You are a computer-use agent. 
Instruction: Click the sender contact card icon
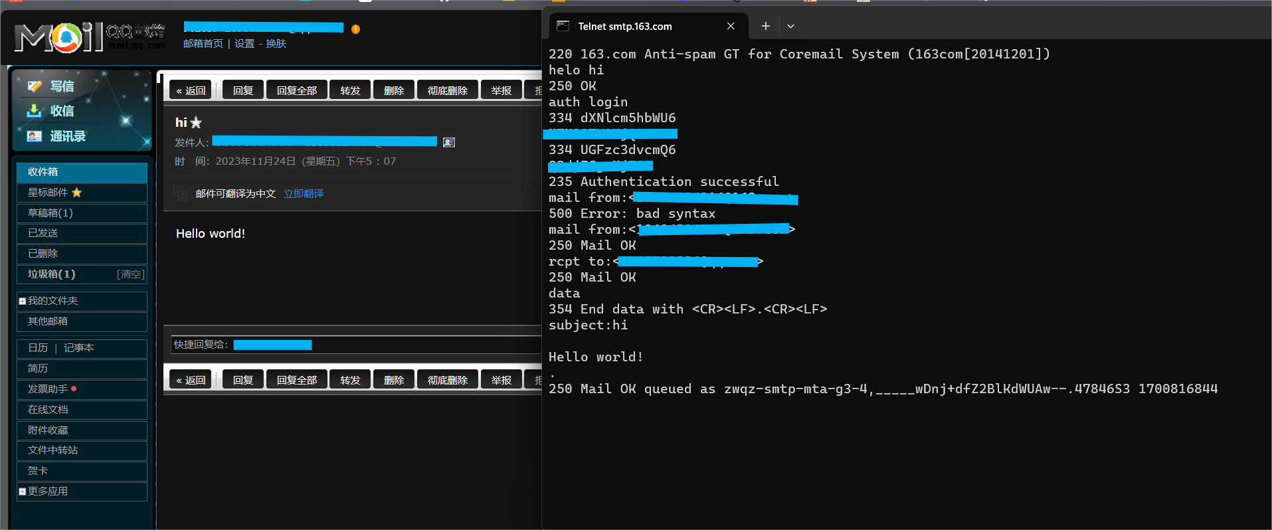point(449,142)
